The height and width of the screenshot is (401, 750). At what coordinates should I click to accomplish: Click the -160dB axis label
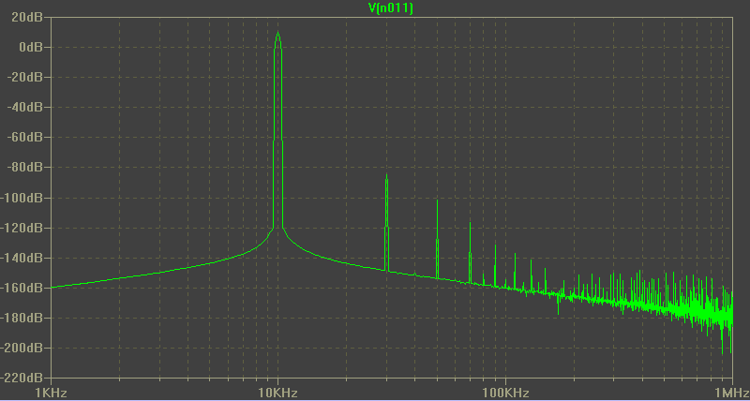pos(22,289)
